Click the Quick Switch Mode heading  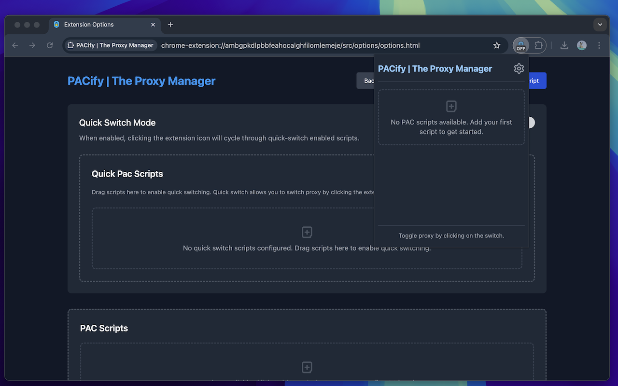117,123
